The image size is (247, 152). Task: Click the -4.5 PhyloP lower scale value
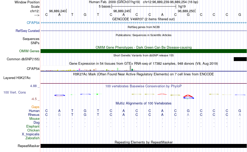coord(34,99)
